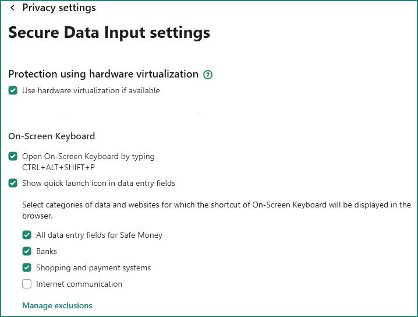Click the Protection using hardware virtualization heading
The width and height of the screenshot is (418, 317).
(103, 74)
